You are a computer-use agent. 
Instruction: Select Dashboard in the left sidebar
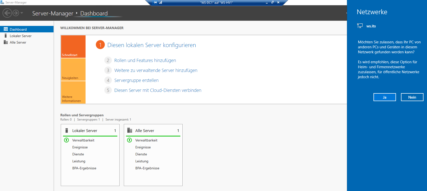[x=27, y=29]
